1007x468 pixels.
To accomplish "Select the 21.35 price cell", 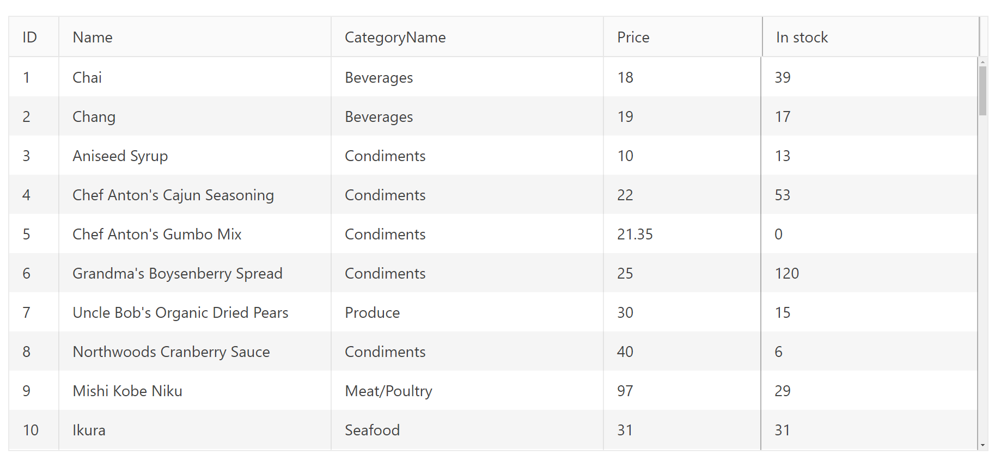I will (634, 234).
